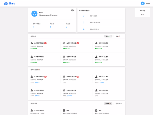Click the red badge on the first 服务监控 card

point(45,43)
